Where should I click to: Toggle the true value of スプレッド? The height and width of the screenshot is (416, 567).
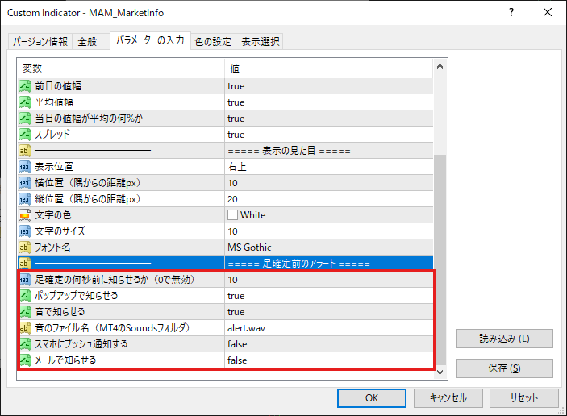pyautogui.click(x=328, y=135)
